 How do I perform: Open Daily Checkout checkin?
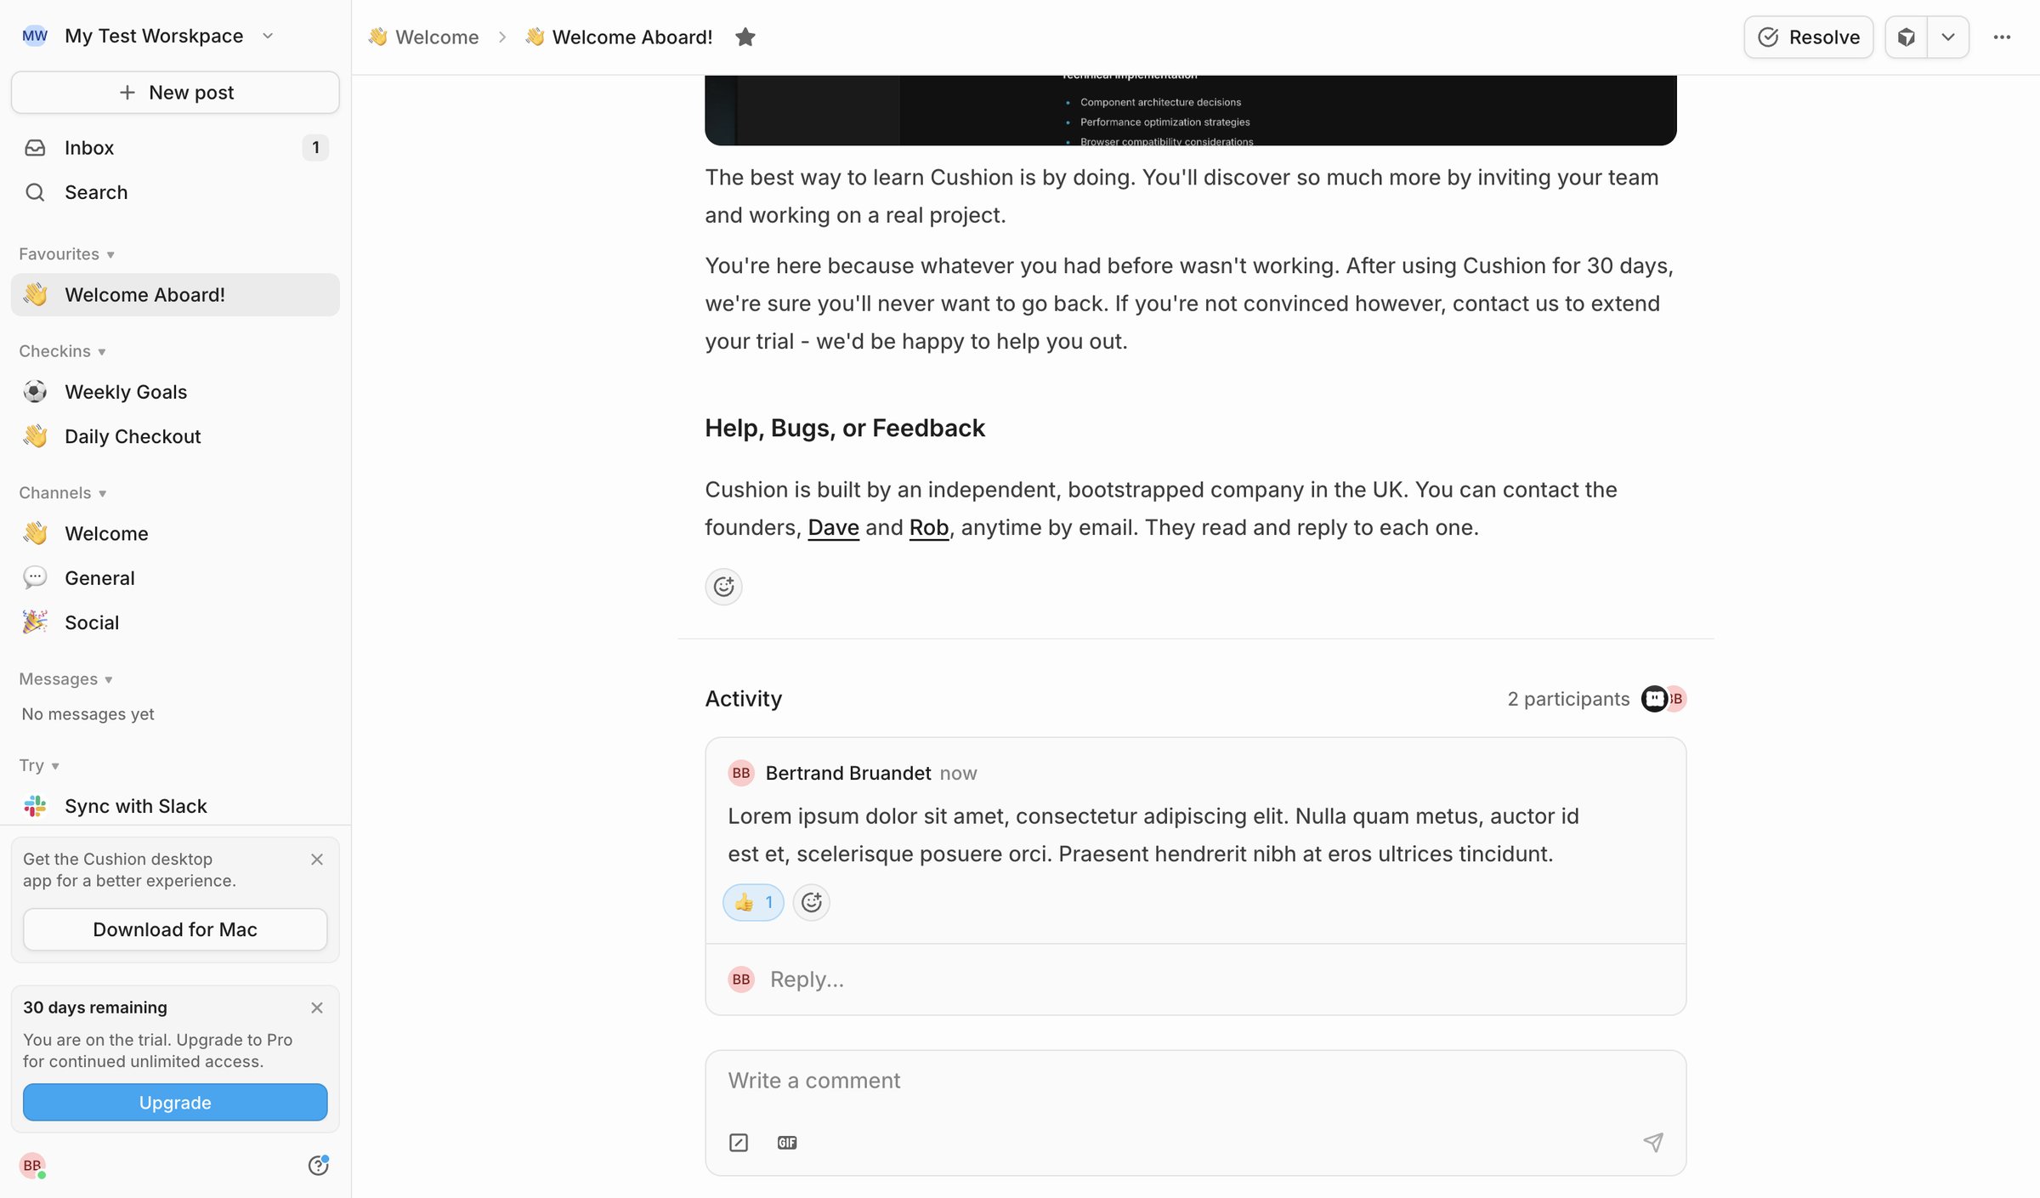tap(175, 436)
